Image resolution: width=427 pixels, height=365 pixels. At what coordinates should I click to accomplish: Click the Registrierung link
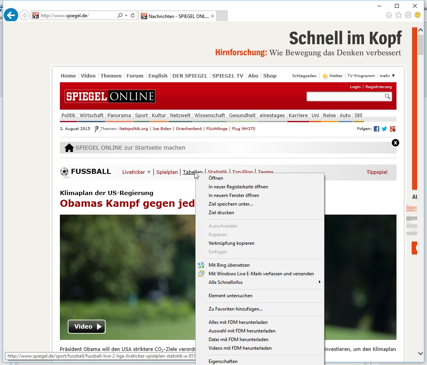(378, 87)
